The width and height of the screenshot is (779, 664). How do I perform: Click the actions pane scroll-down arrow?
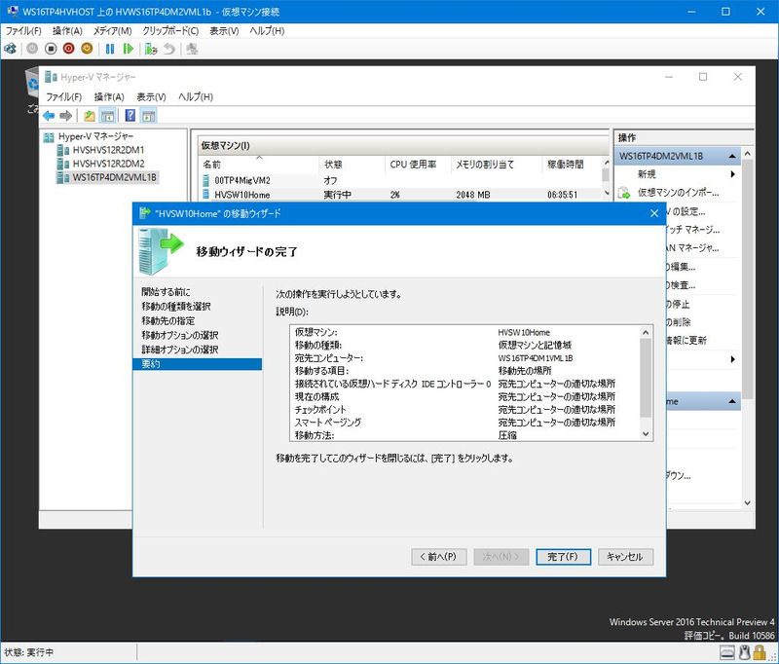747,502
